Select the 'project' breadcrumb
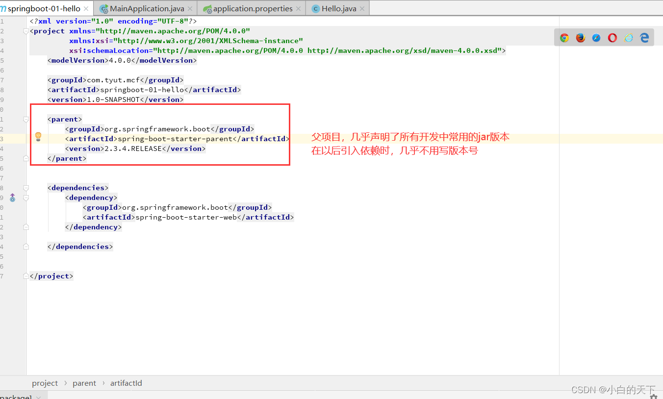 pyautogui.click(x=45, y=383)
